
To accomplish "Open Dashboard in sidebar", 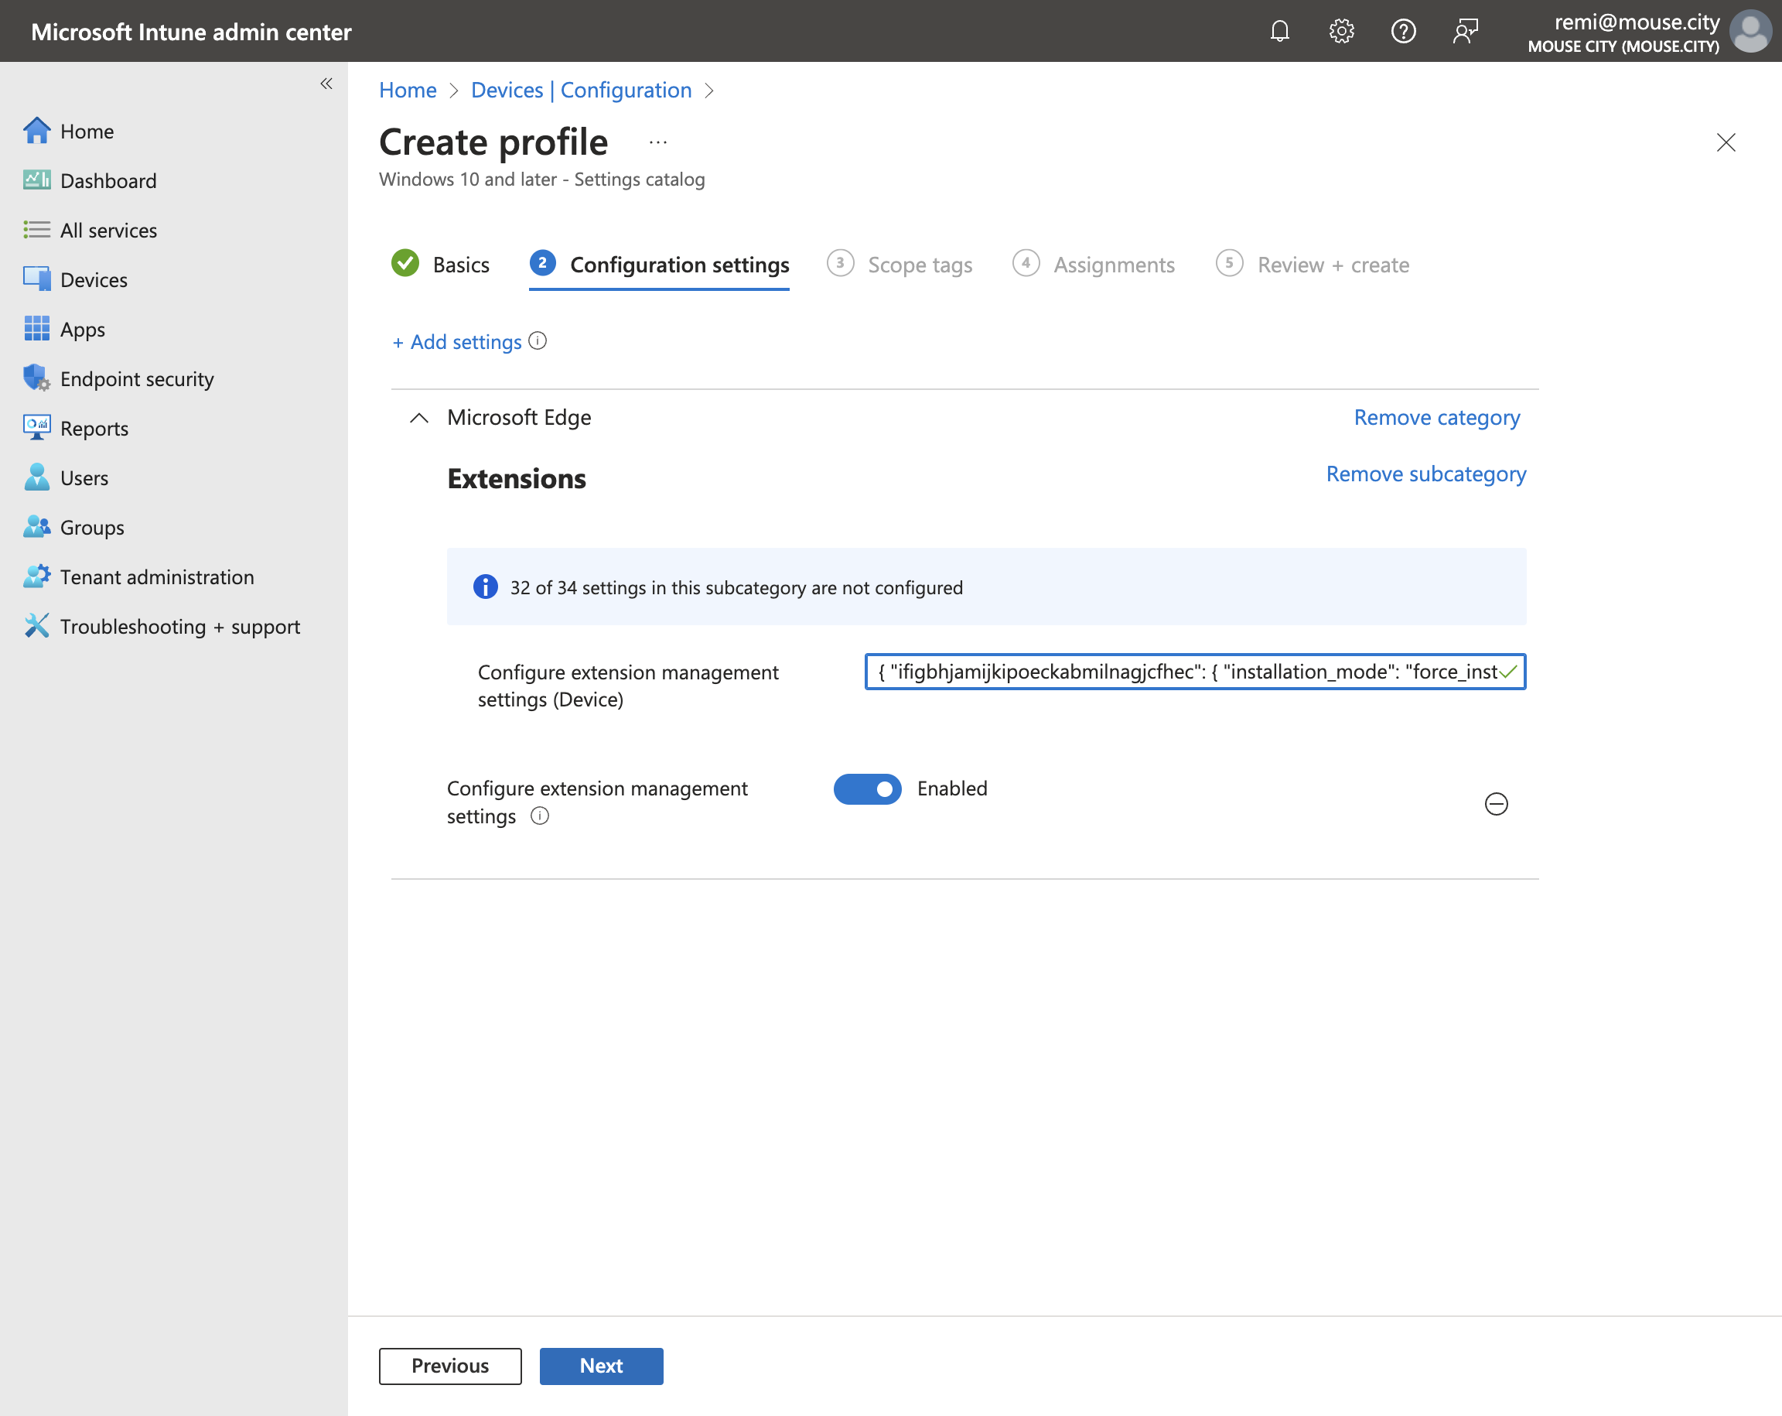I will click(90, 181).
